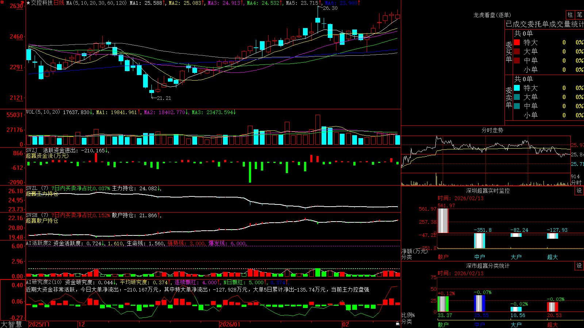Viewport: 584px width, 328px height.
Task: Jump to month 02 on timeline
Action: pos(346,324)
